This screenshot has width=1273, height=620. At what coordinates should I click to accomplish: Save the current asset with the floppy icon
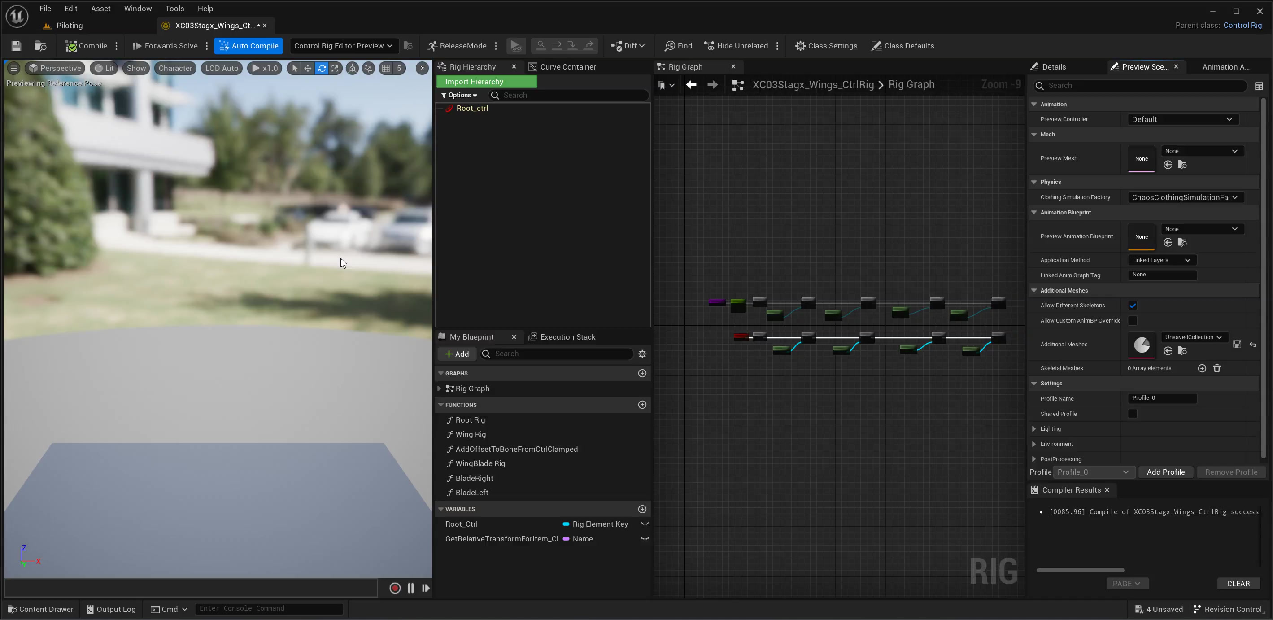16,46
